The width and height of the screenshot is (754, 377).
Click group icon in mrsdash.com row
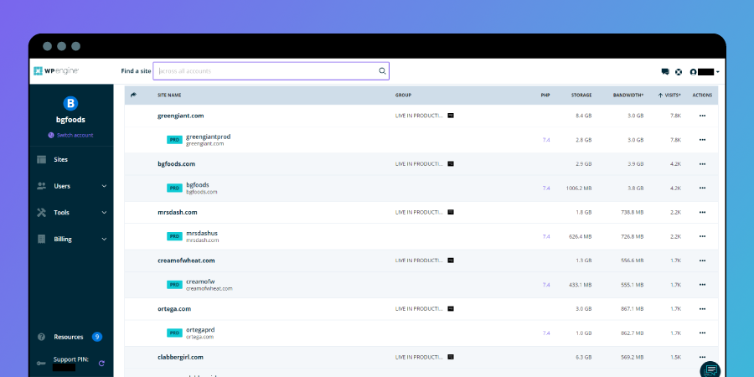click(x=451, y=212)
